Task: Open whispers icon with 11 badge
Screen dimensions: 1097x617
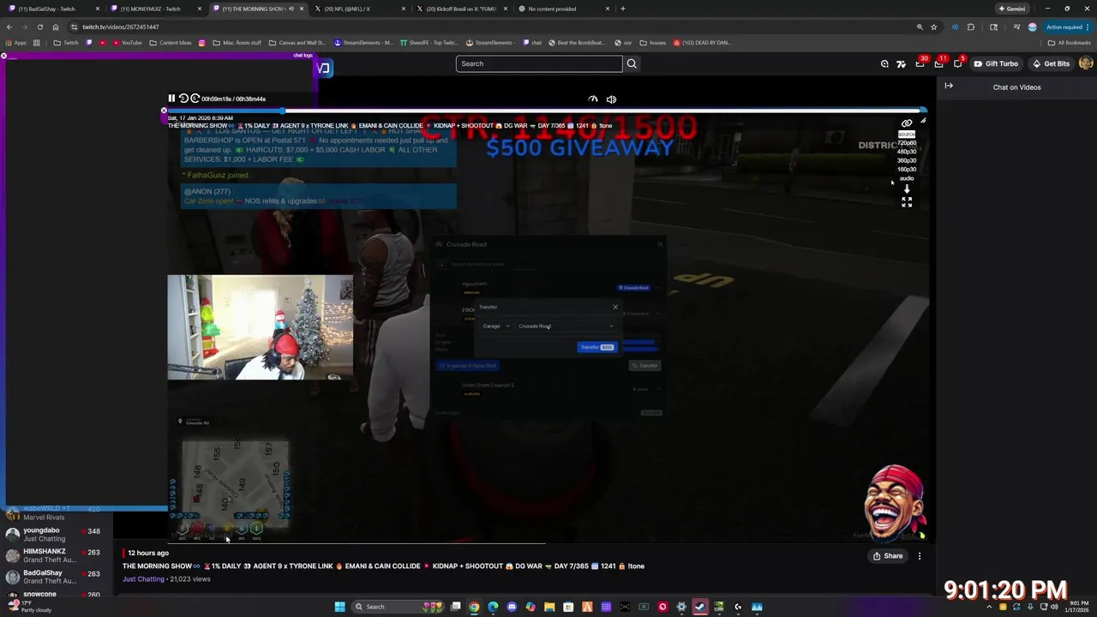Action: (939, 63)
